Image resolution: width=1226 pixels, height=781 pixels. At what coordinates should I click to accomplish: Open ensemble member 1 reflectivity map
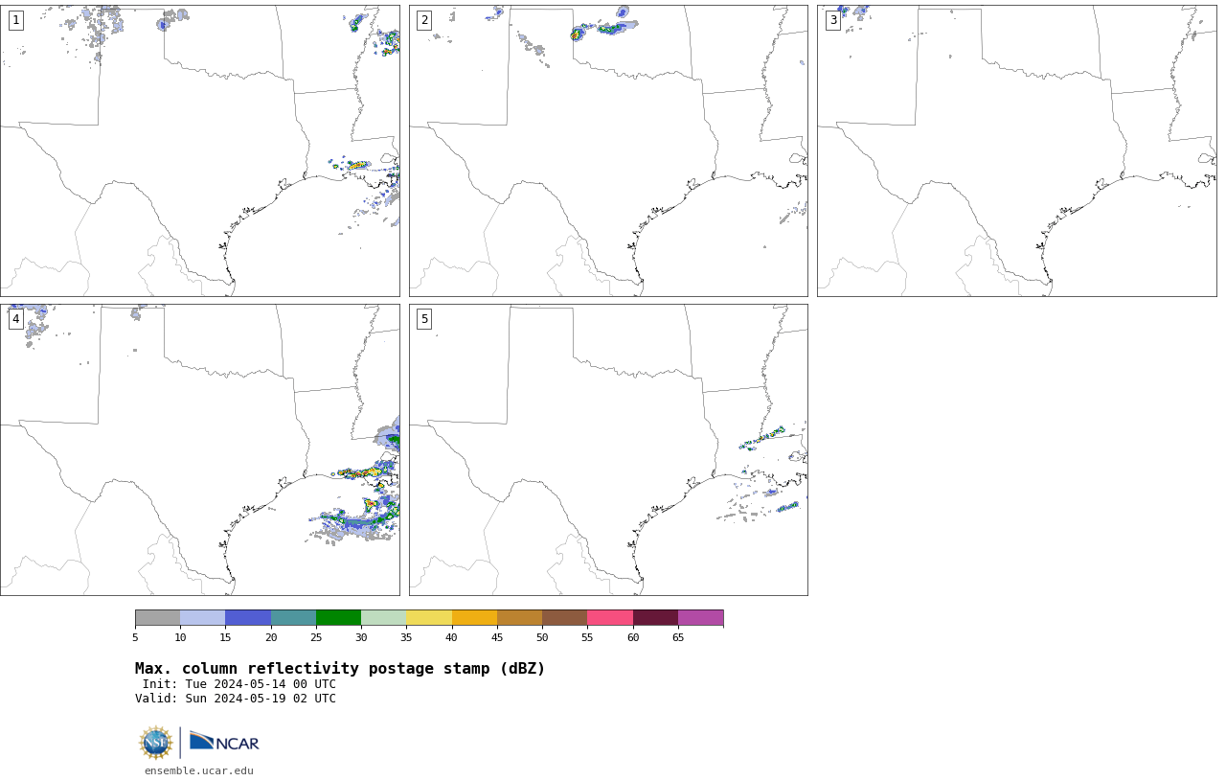[199, 150]
